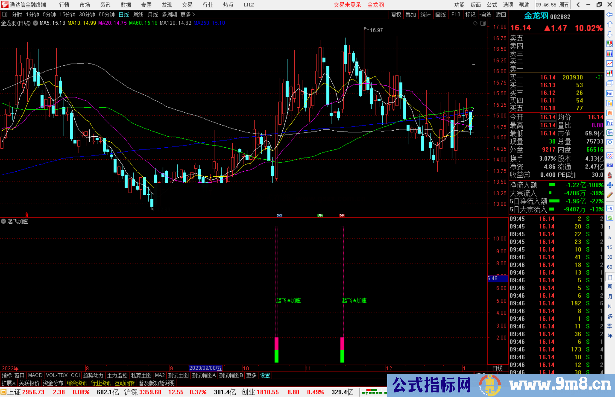Click the f(x) formula icon in sidebar
Screen dimensions: 615x397
point(609,133)
